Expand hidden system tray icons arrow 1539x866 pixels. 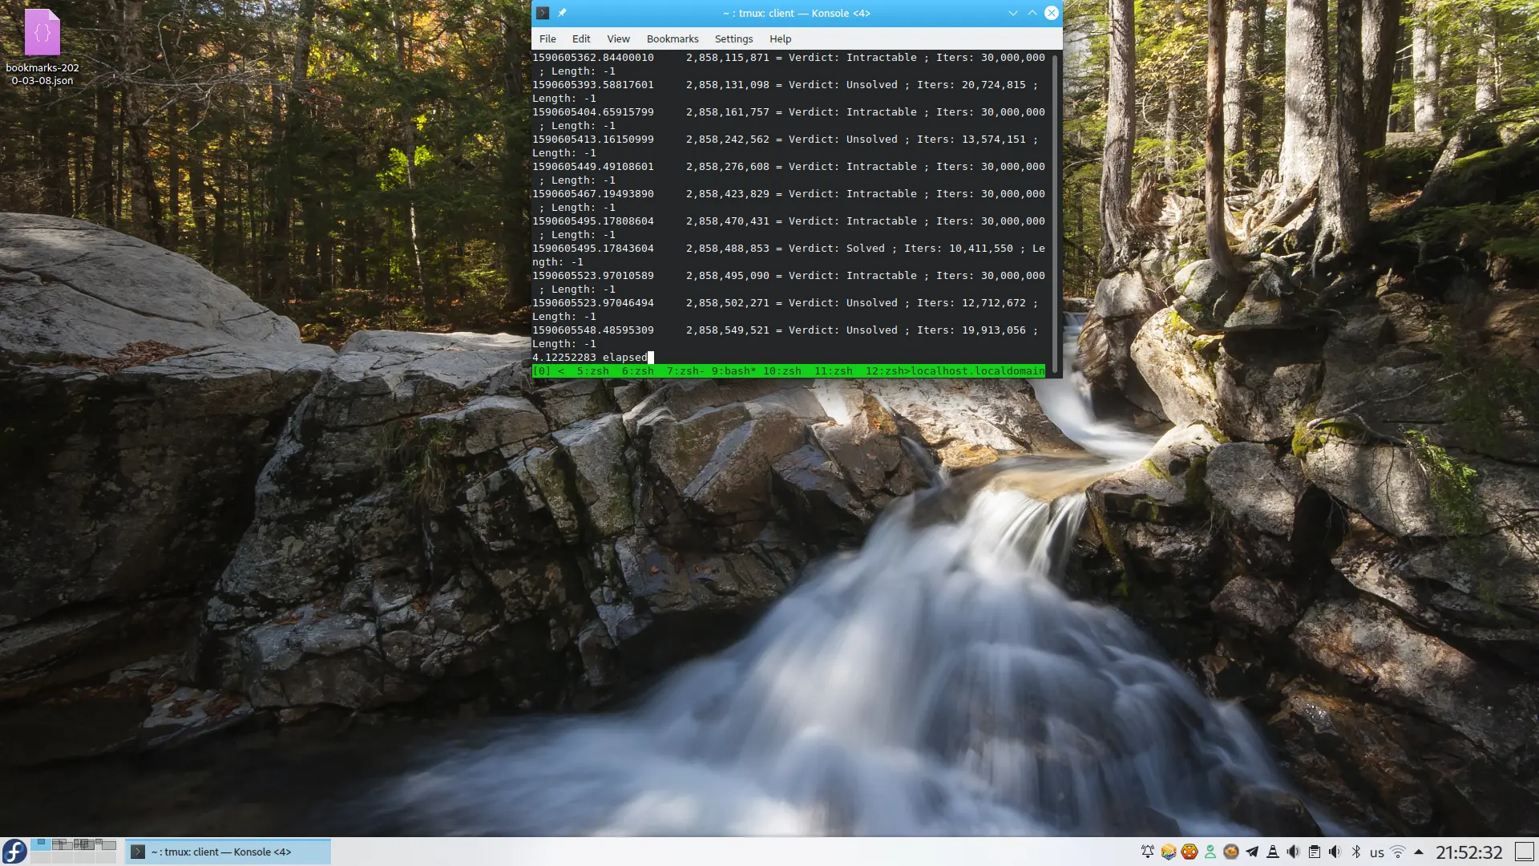coord(1419,852)
